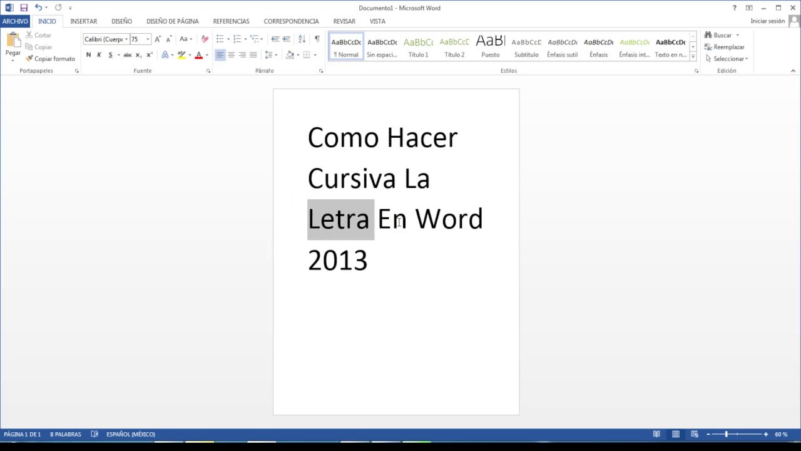
Task: Apply the Énfasis sutil style
Action: tap(562, 47)
